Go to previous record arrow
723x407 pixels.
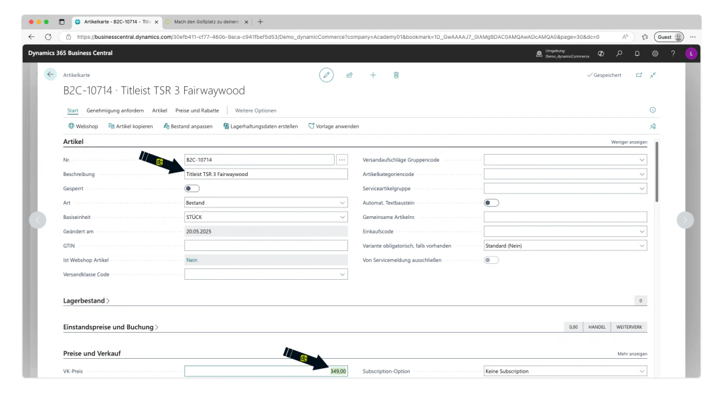[37, 220]
